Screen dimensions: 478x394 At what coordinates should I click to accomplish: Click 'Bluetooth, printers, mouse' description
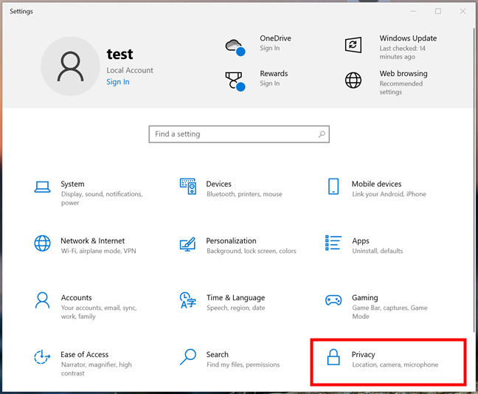click(x=244, y=194)
